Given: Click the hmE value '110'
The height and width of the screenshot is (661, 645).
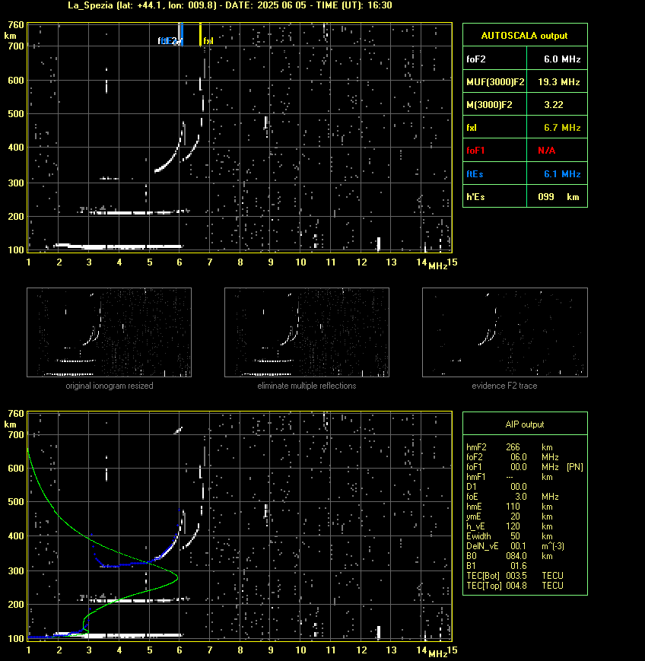Looking at the screenshot, I should click(x=513, y=507).
